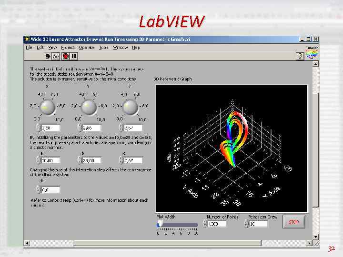Open the Operate menu
343x257 pixels.
point(87,48)
